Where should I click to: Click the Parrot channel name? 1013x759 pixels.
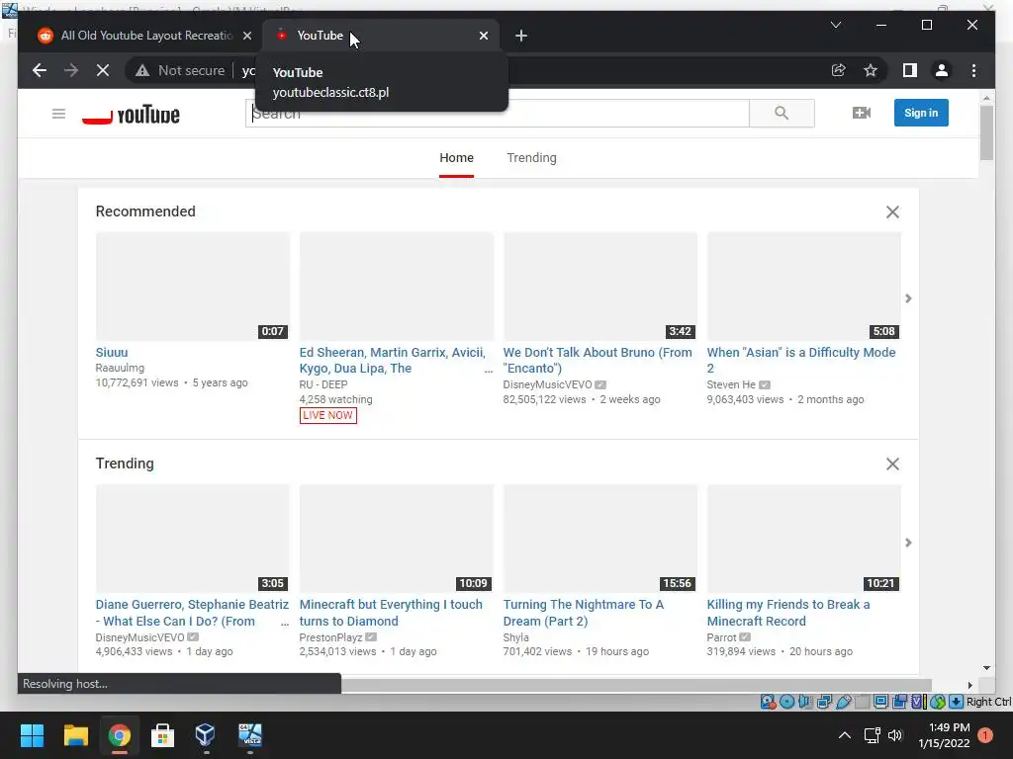(721, 637)
